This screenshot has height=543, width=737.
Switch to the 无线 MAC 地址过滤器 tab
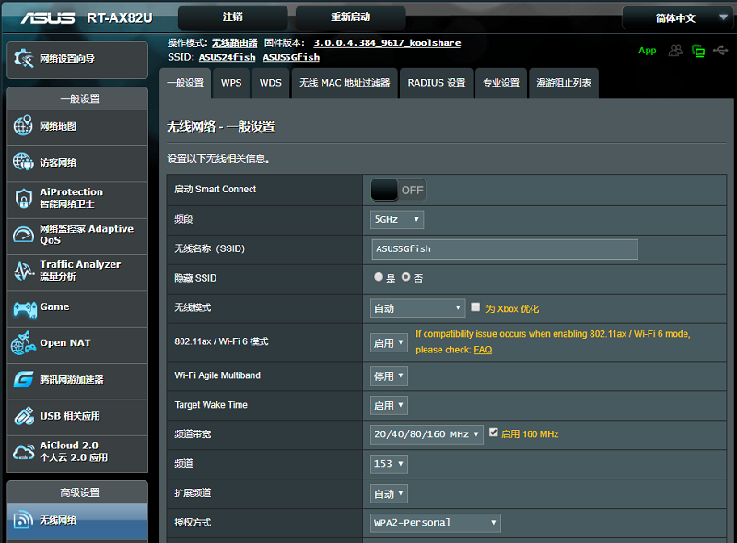pos(345,83)
